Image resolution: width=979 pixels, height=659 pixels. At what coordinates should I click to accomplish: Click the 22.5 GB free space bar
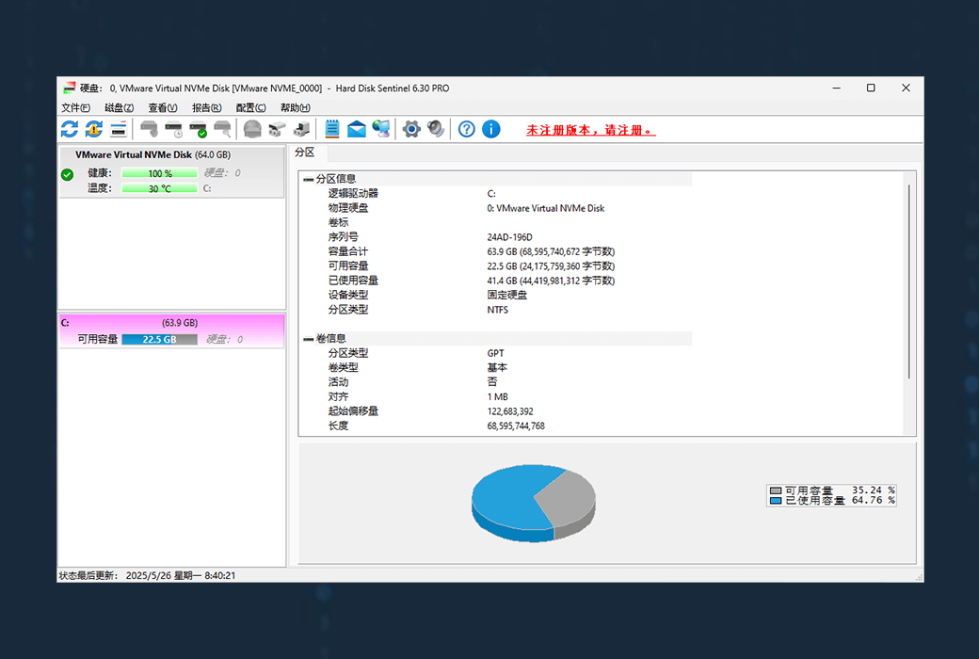tap(160, 339)
